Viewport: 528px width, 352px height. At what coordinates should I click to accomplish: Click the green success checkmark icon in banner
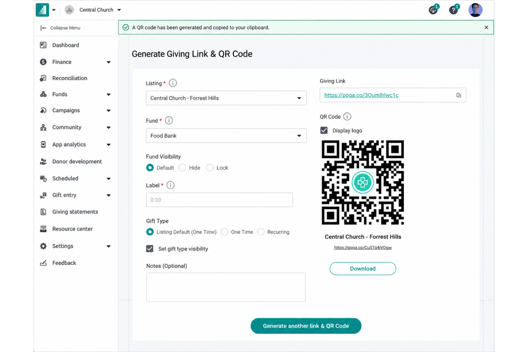point(126,27)
